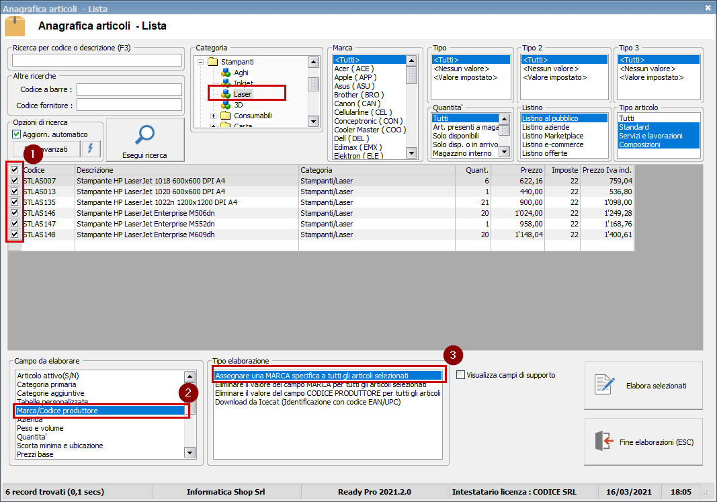The height and width of the screenshot is (502, 717).
Task: Click the Consumabili folder icon
Action: click(x=225, y=115)
